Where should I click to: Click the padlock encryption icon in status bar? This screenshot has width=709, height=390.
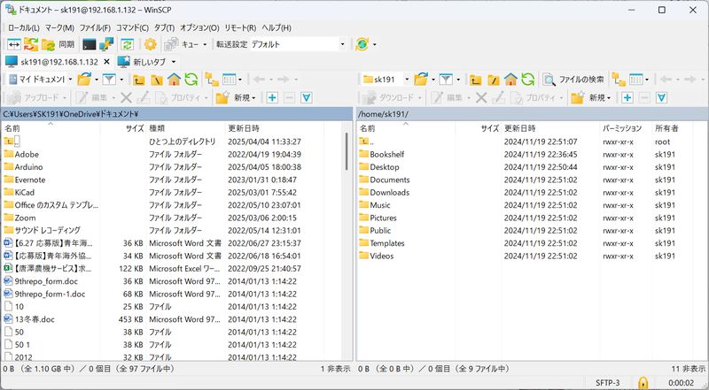(643, 383)
